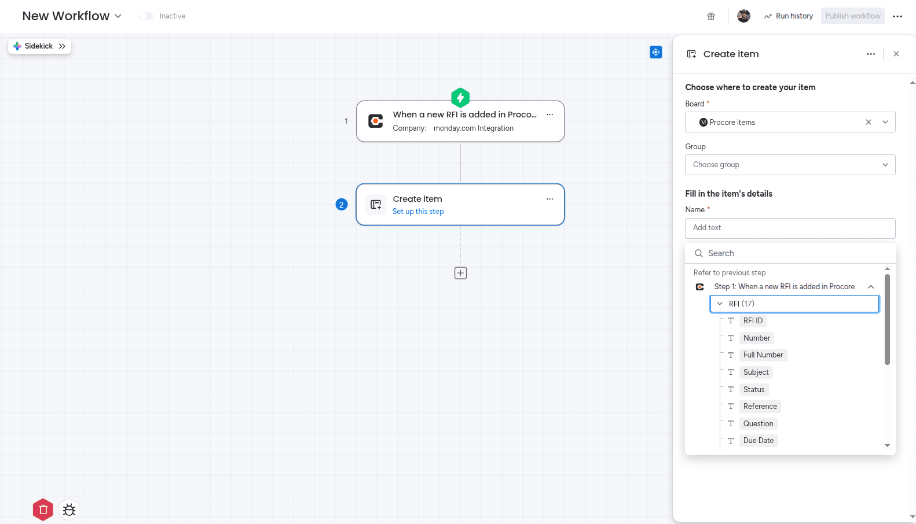Click the text type icon beside Due Date
The image size is (916, 524).
pos(731,441)
